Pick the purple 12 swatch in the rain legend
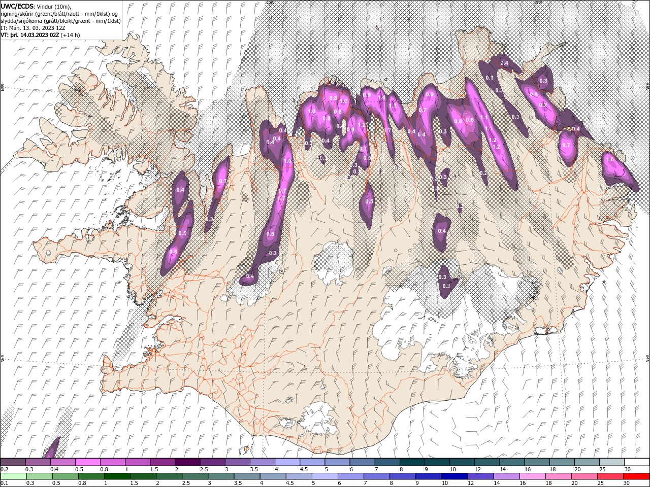This screenshot has height=487, width=650. click(480, 476)
